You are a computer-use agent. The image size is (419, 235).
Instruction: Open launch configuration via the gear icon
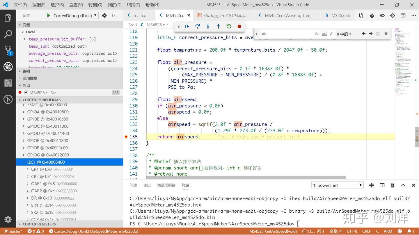tap(104, 15)
